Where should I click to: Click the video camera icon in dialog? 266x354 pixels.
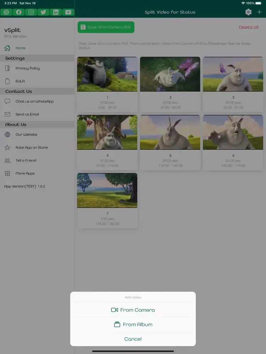[x=115, y=310]
